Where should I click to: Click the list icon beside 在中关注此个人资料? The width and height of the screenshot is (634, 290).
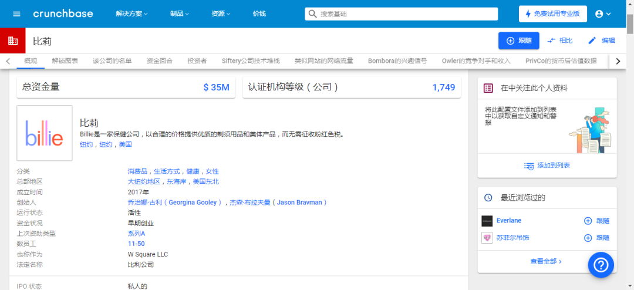tap(488, 88)
